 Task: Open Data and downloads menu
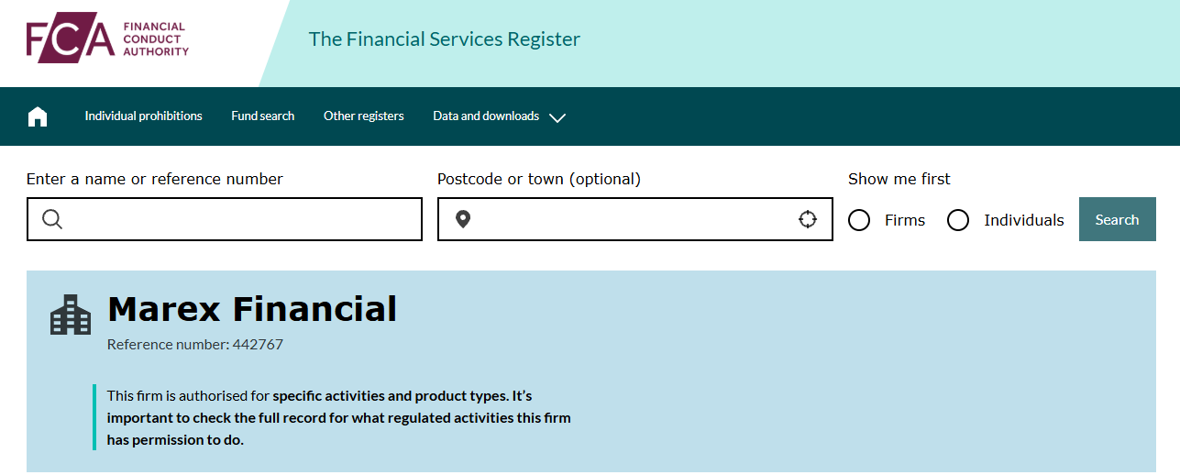[486, 116]
